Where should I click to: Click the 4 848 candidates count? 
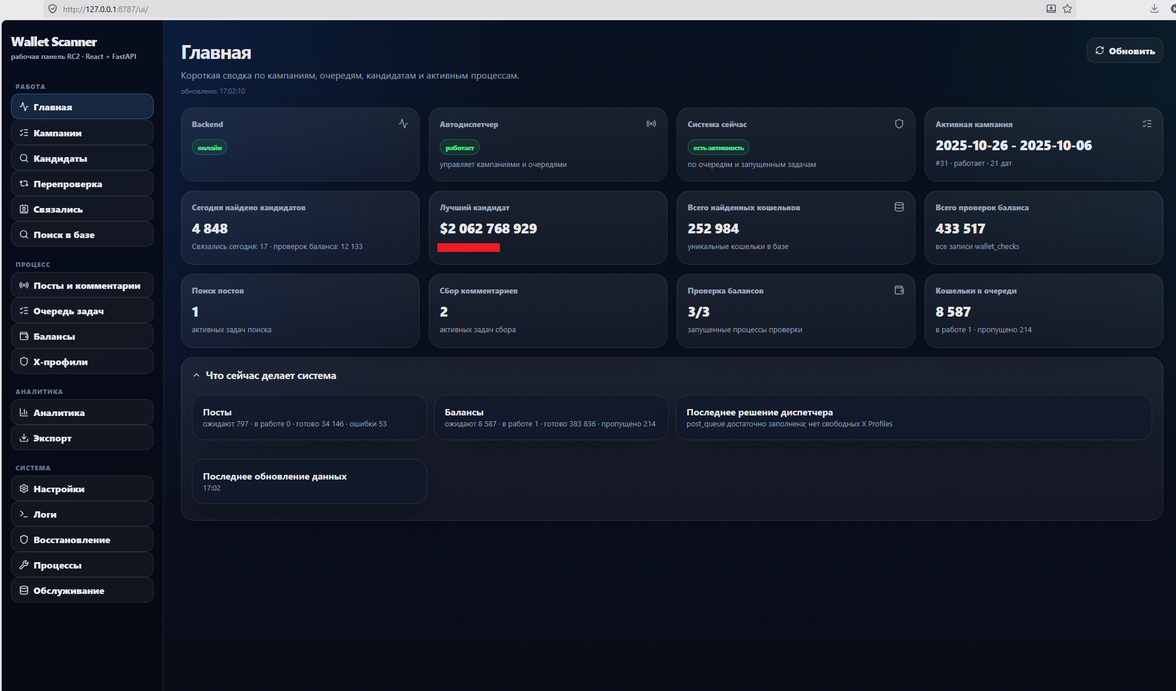click(x=210, y=229)
